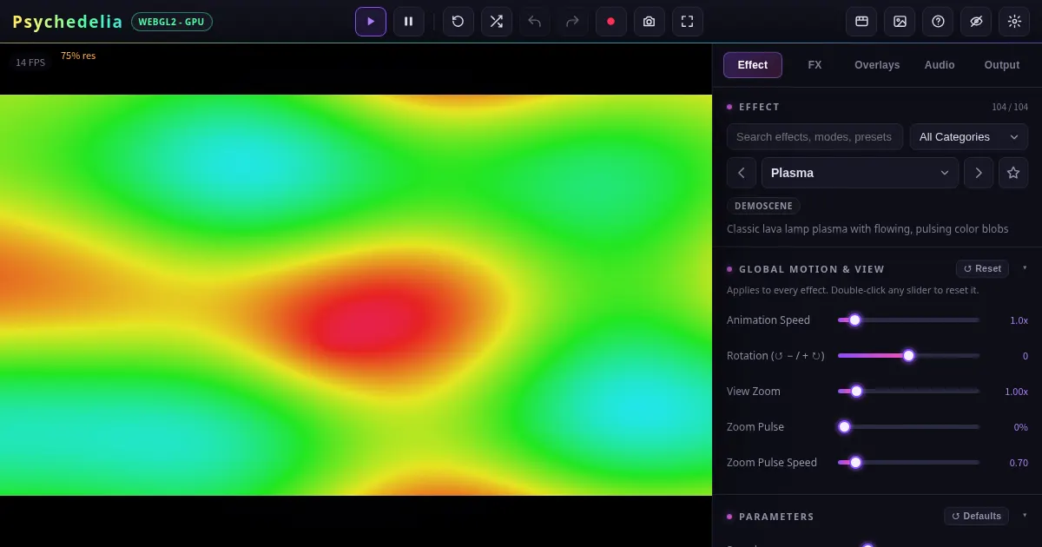
Task: Reset Global Motion & View settings
Action: [982, 268]
